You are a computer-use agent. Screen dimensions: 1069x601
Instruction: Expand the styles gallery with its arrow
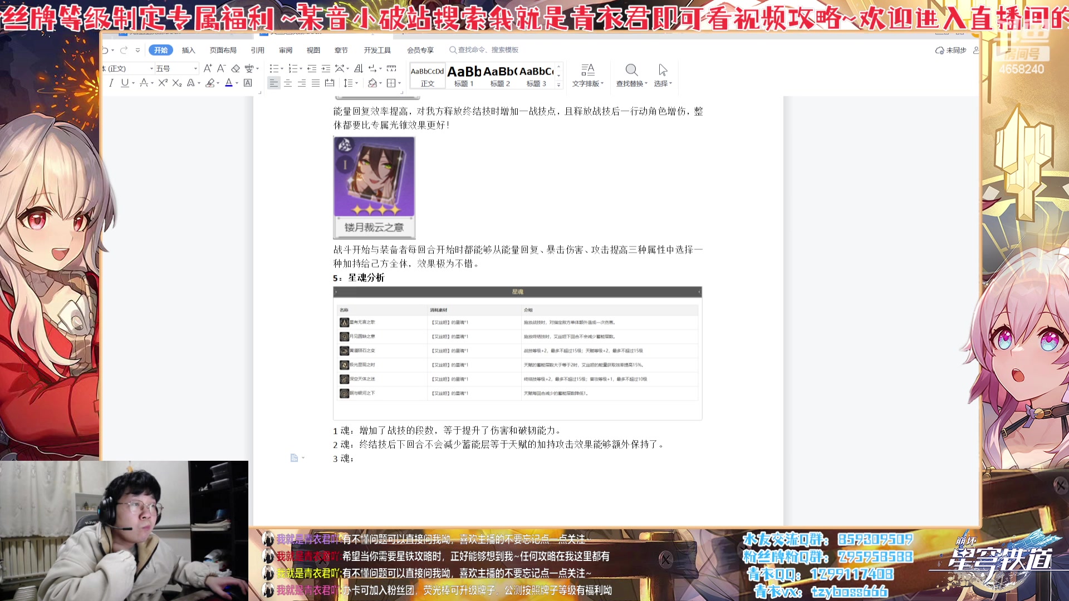tap(558, 85)
